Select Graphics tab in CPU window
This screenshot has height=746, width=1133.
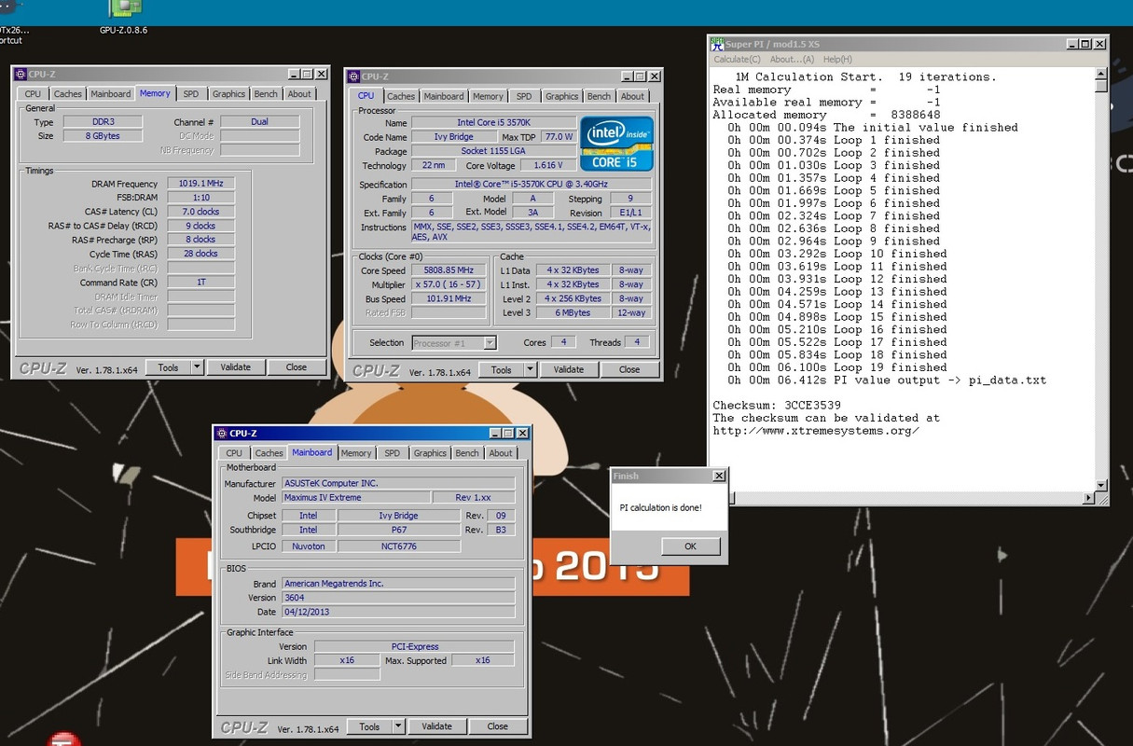pos(561,97)
